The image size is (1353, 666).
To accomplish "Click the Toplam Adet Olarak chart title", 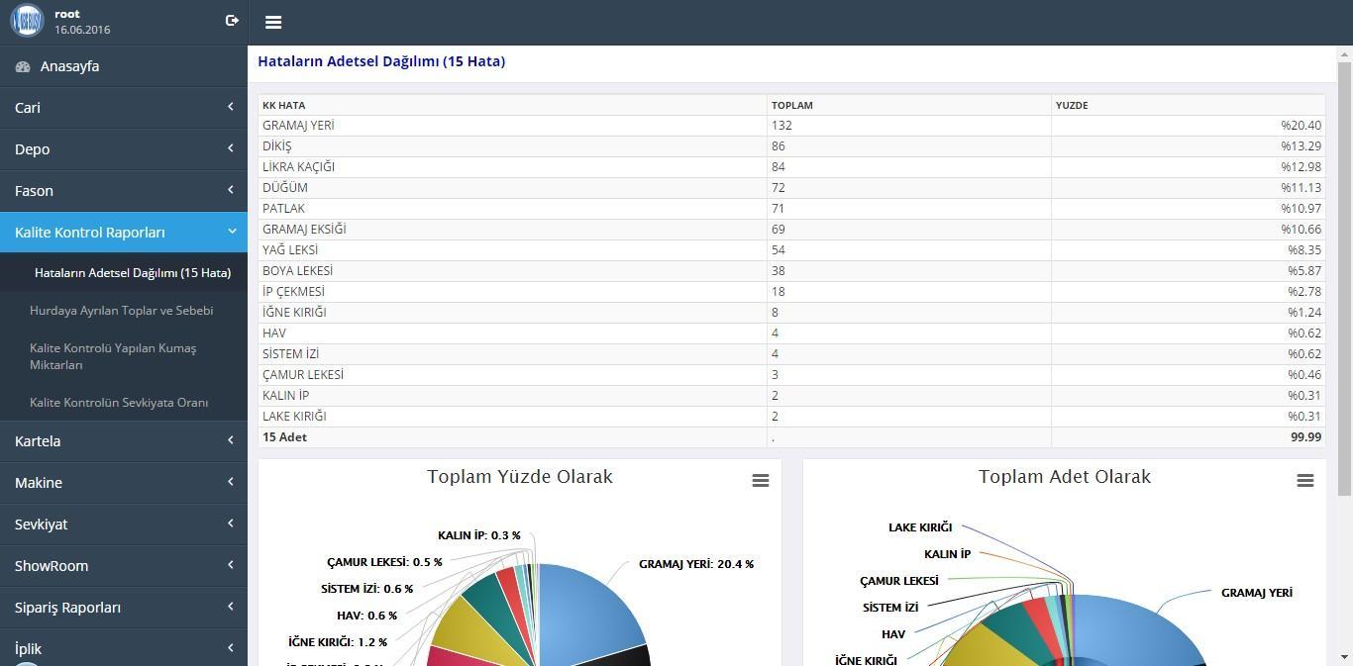I will [x=1065, y=477].
